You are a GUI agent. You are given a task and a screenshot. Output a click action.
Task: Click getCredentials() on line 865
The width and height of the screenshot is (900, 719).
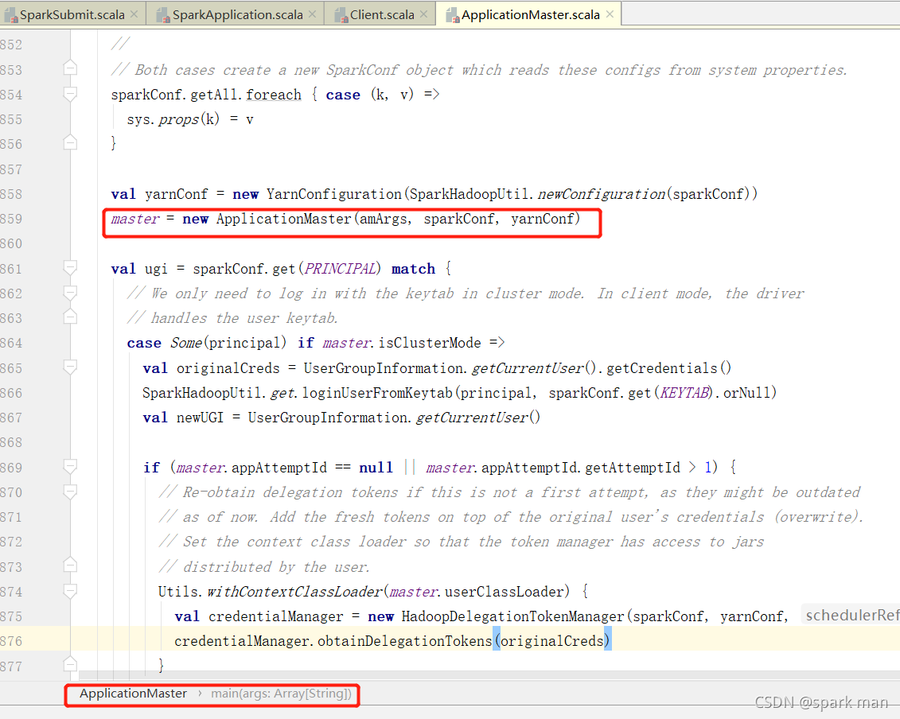(x=668, y=367)
